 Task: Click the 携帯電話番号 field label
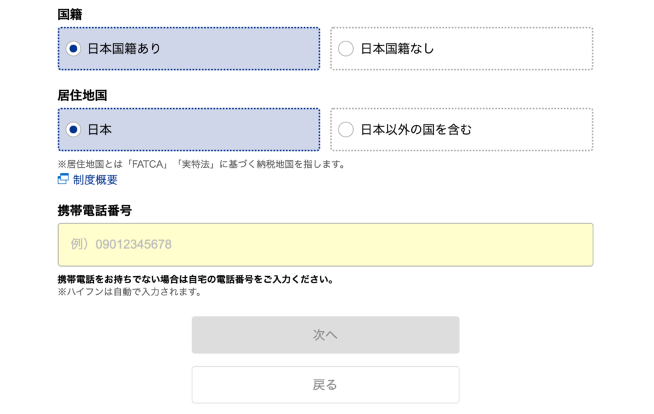pos(95,211)
